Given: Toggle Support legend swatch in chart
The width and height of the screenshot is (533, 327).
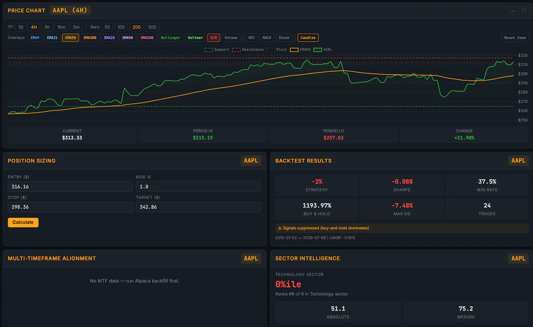Looking at the screenshot, I should coord(209,50).
